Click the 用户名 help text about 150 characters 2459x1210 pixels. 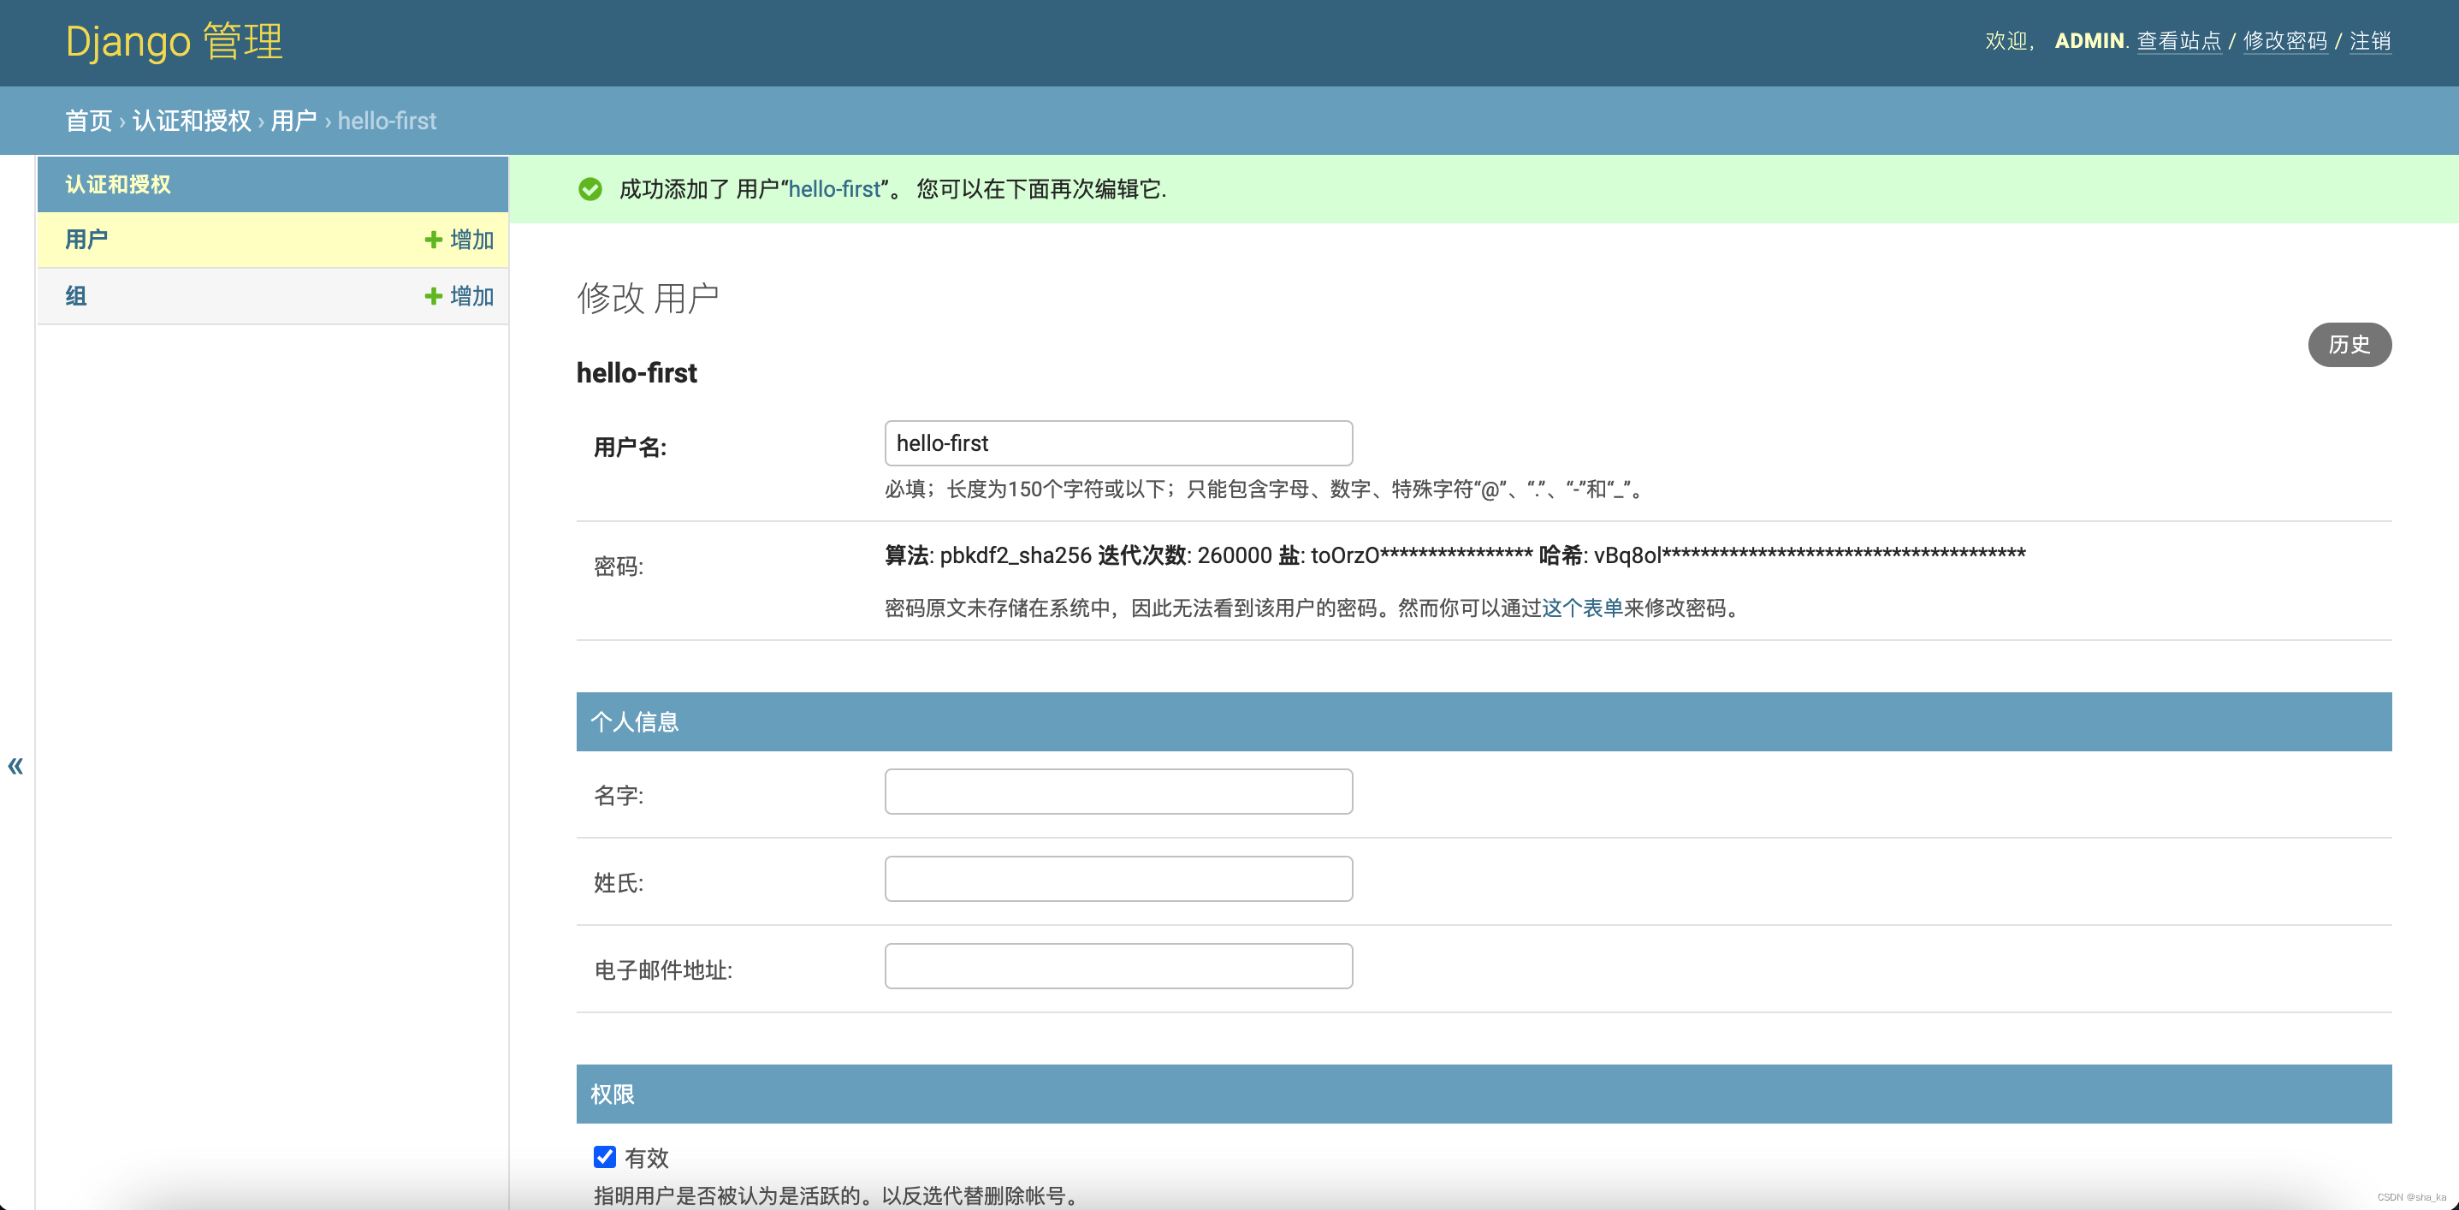coord(1265,490)
